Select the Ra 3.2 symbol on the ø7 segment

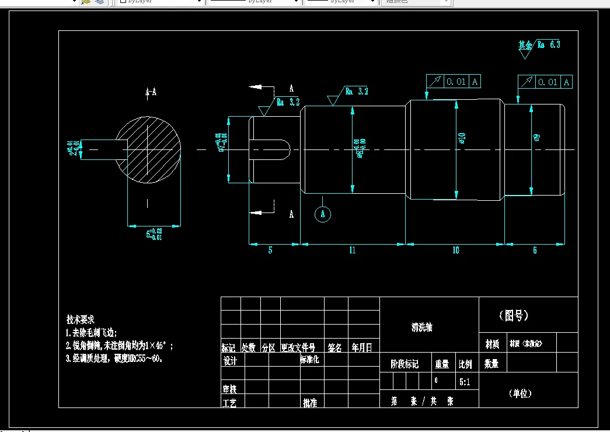tap(279, 106)
